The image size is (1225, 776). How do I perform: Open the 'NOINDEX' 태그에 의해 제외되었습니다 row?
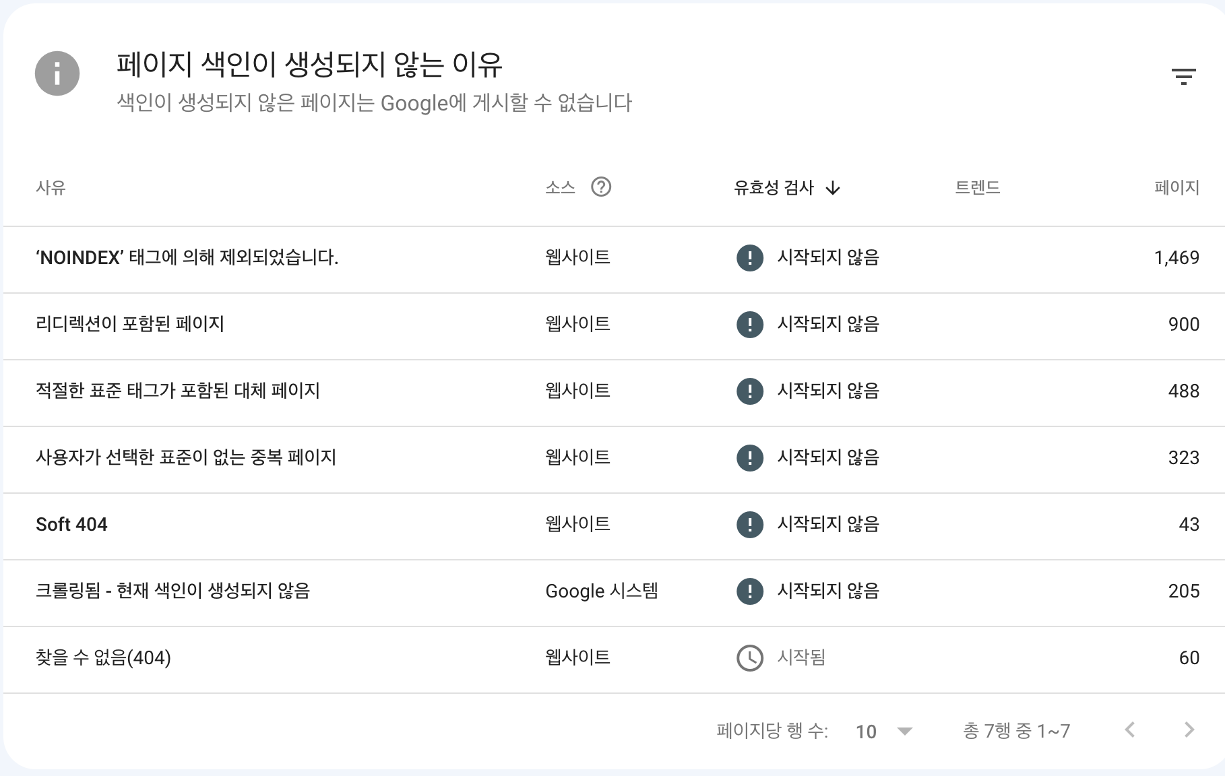pos(187,257)
